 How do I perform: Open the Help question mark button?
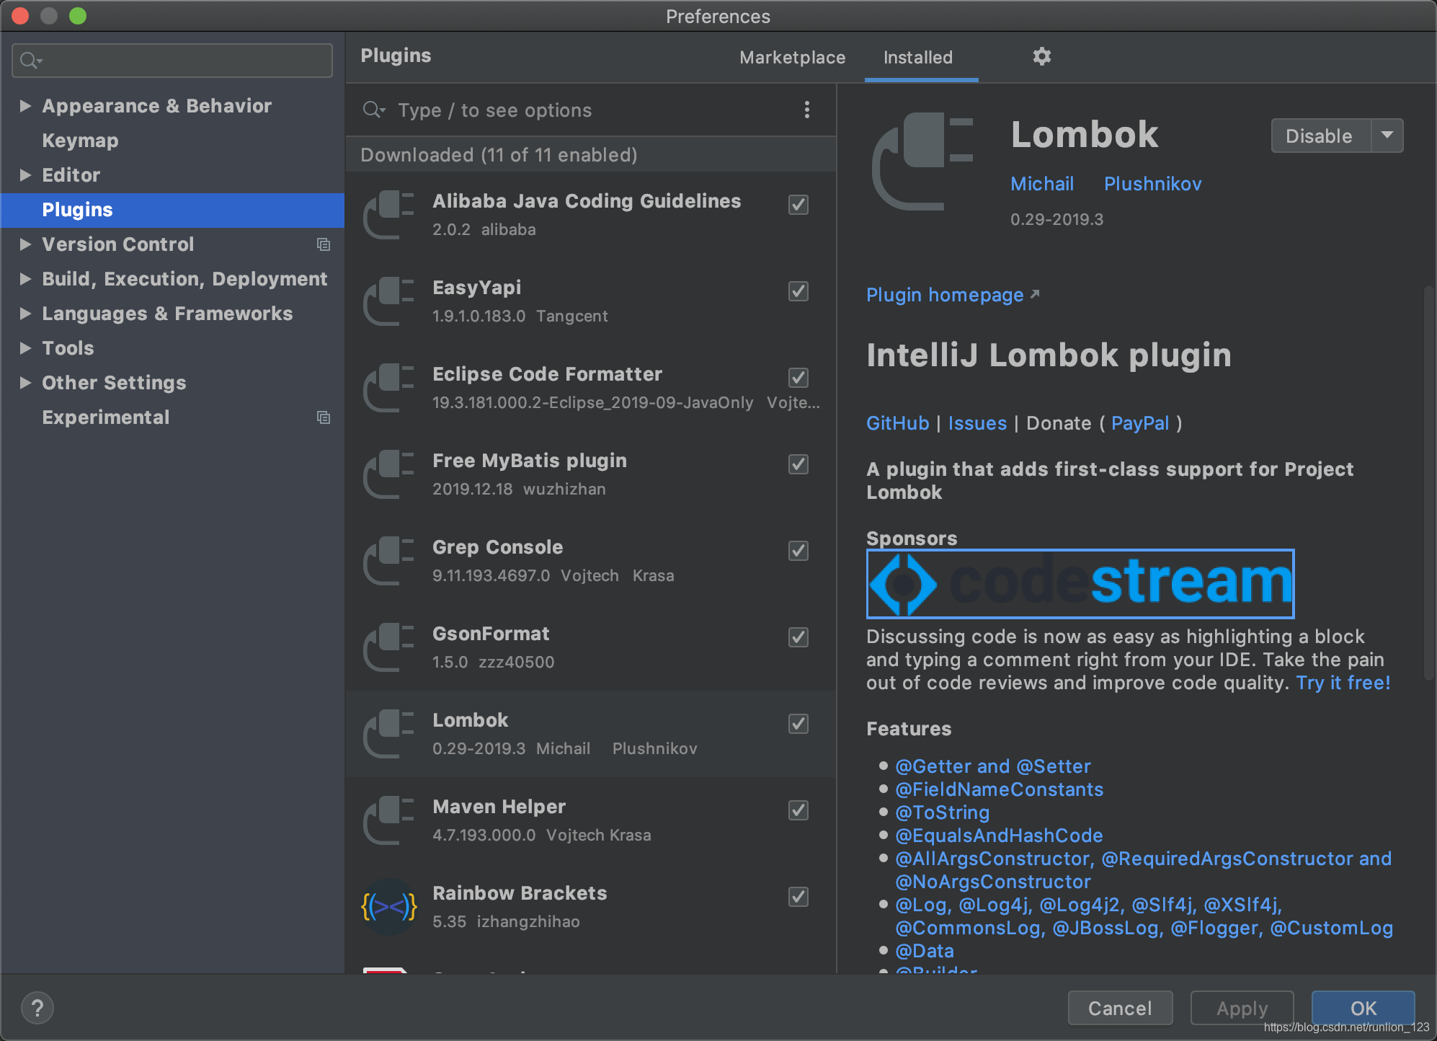pos(37,1008)
